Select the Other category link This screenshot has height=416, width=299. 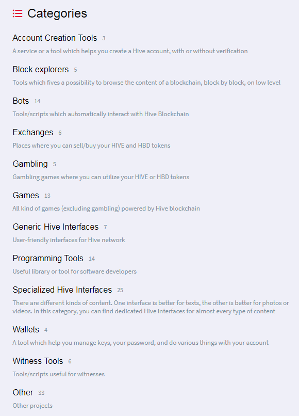tap(23, 392)
